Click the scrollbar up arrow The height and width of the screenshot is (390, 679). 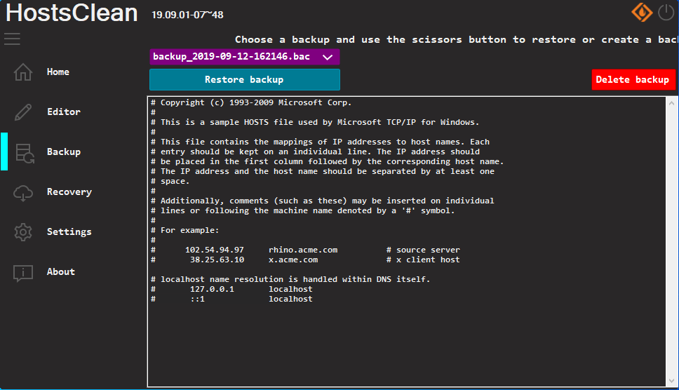pos(672,103)
